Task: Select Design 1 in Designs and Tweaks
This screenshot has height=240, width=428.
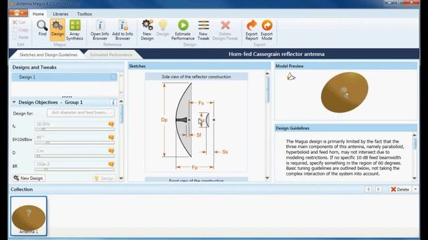Action: click(x=64, y=77)
